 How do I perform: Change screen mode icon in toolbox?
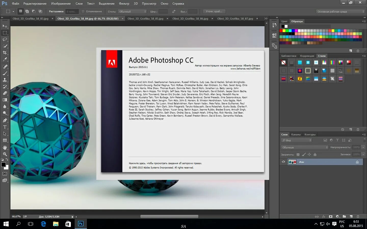(x=5, y=181)
